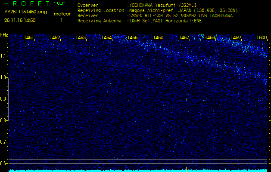
Task: Select the 1500 time marker
Action: (262, 38)
